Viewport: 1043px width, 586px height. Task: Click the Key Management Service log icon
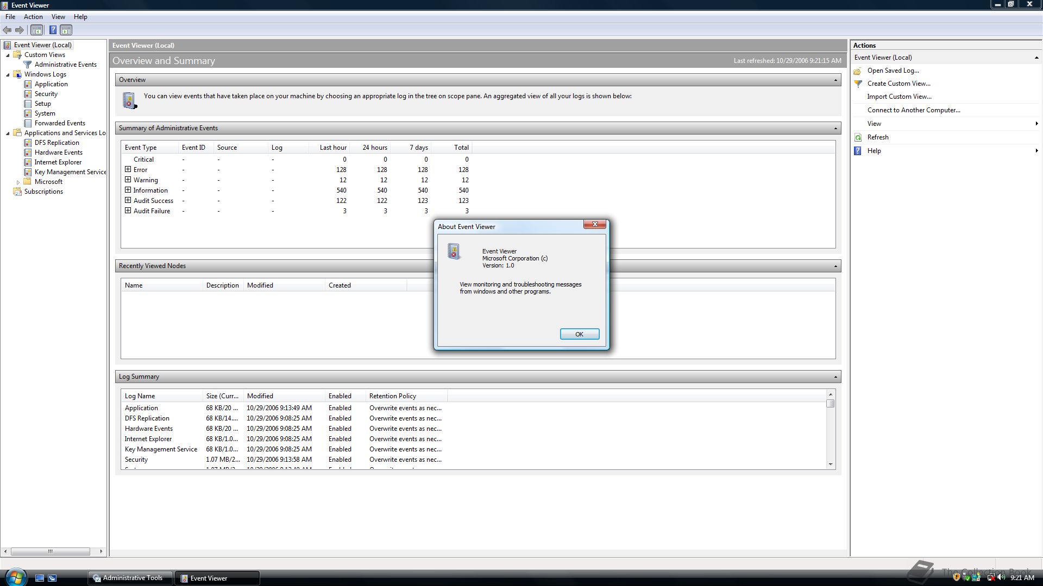coord(28,172)
